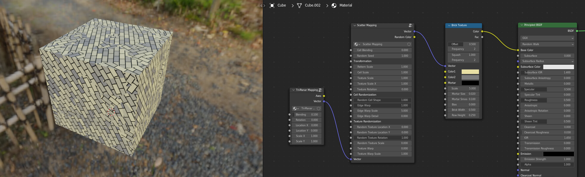Click the Cube object icon in breadcrumb
Viewport: 585px width, 177px height.
[272, 5]
